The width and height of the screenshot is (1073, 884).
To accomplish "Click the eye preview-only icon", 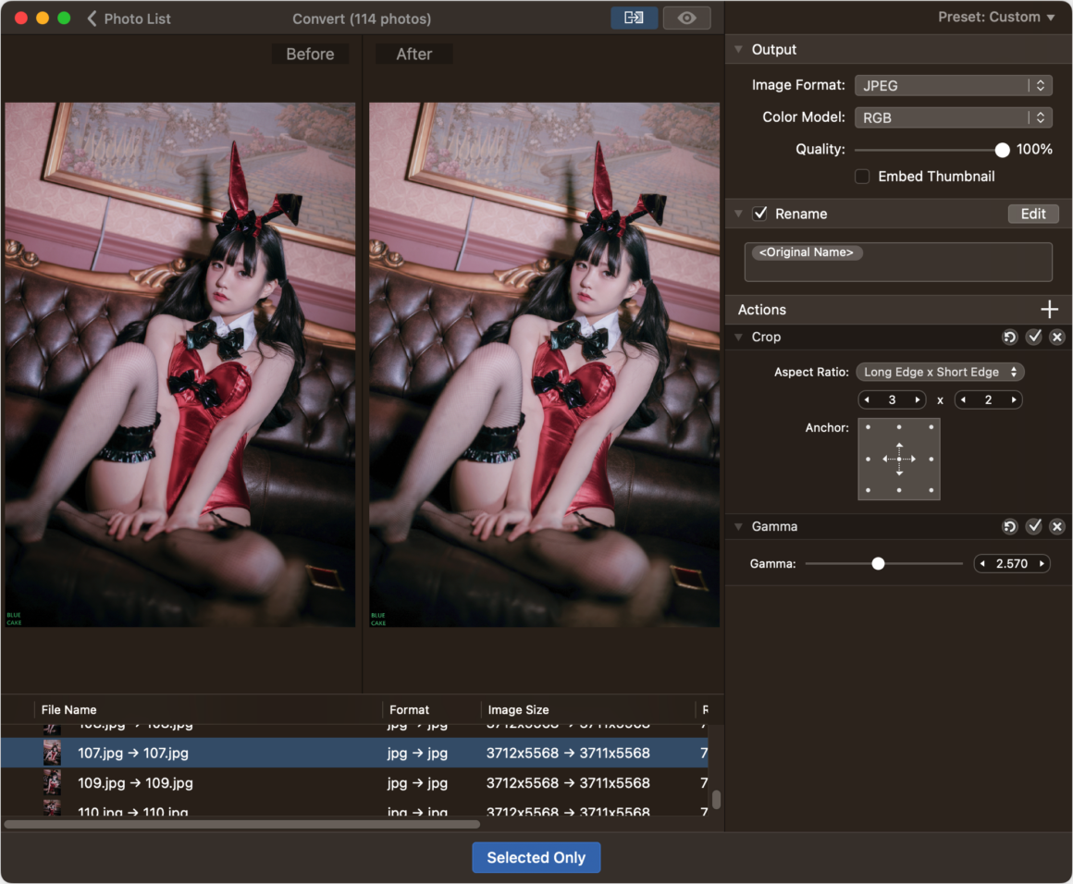I will (x=686, y=18).
